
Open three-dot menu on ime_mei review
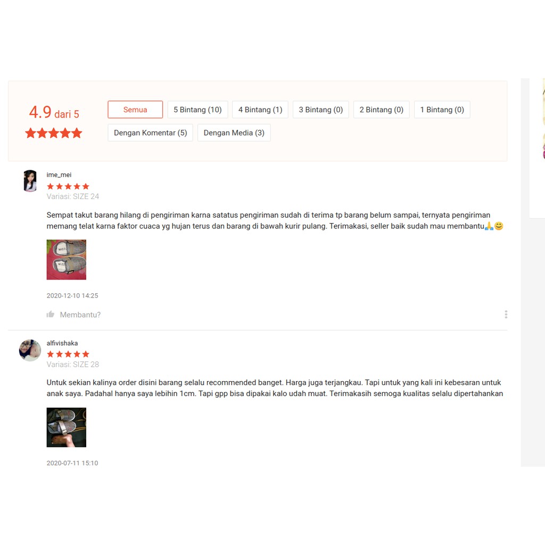point(506,314)
